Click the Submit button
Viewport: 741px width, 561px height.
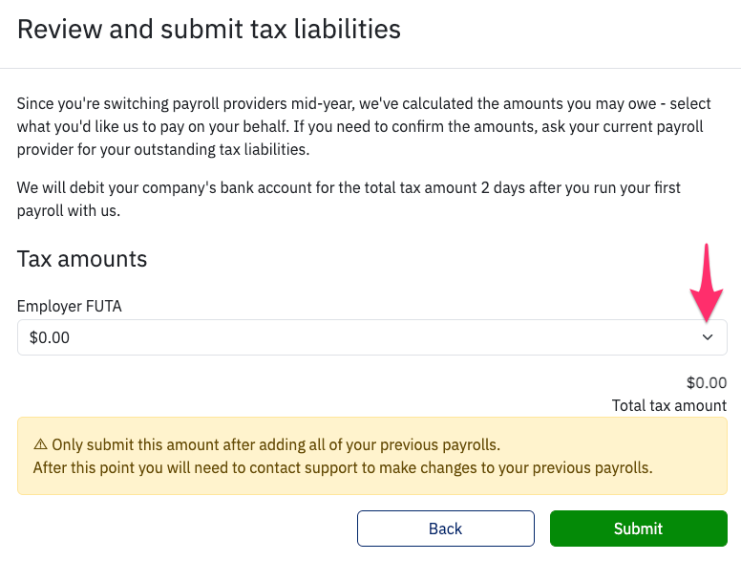point(638,529)
